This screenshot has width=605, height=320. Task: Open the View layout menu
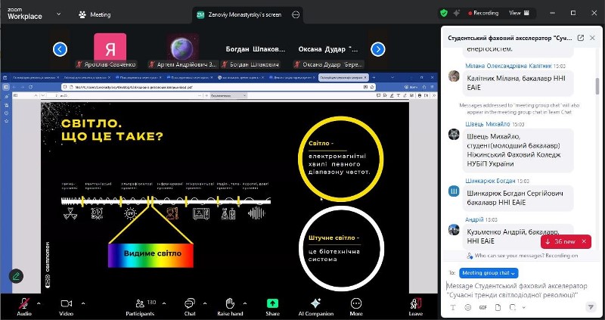tap(517, 13)
